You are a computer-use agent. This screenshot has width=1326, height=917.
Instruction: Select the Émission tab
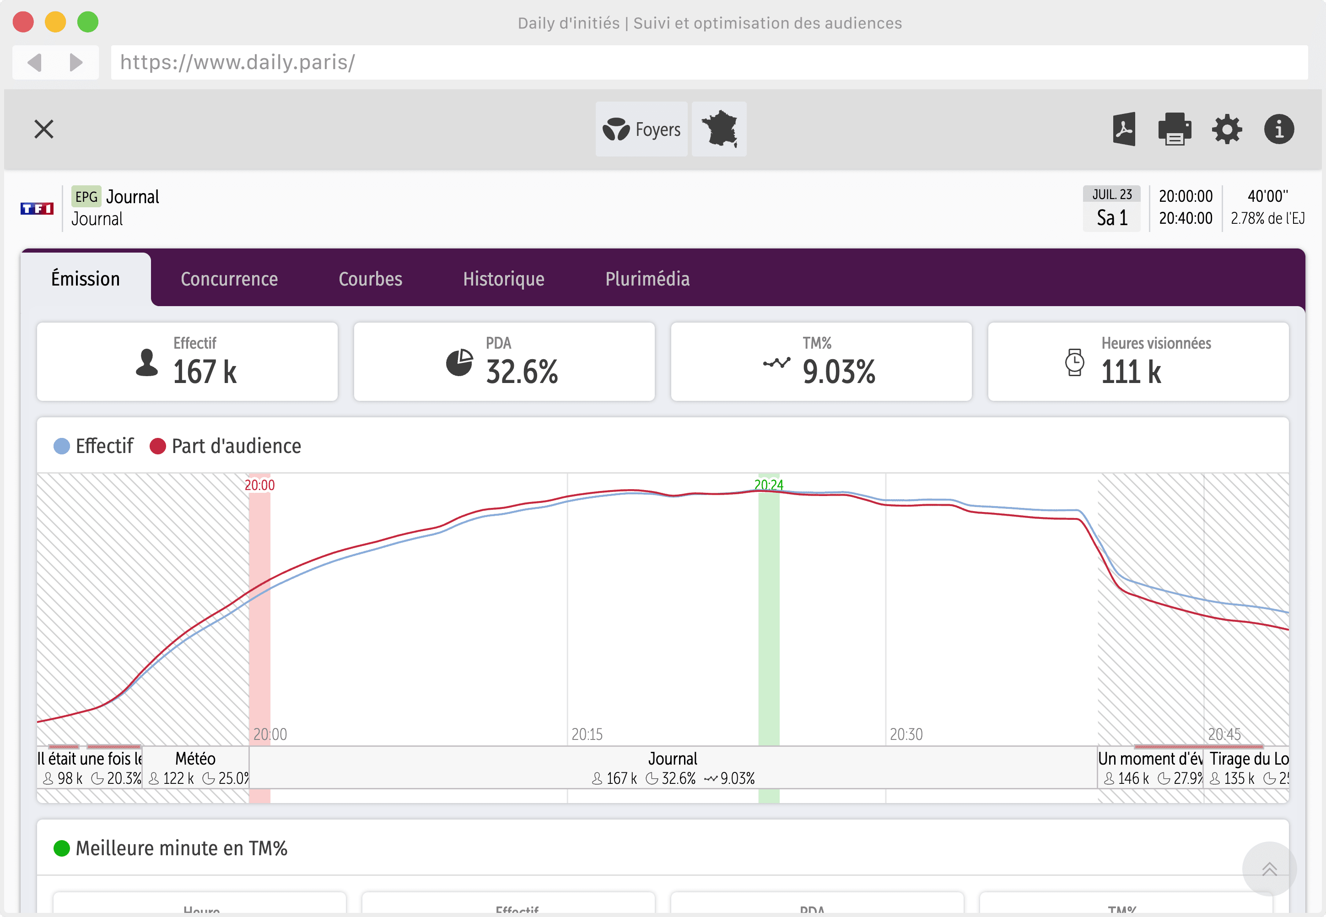pos(86,279)
